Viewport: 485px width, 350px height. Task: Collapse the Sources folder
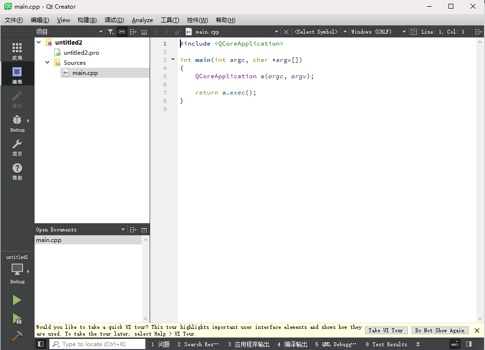coord(47,62)
